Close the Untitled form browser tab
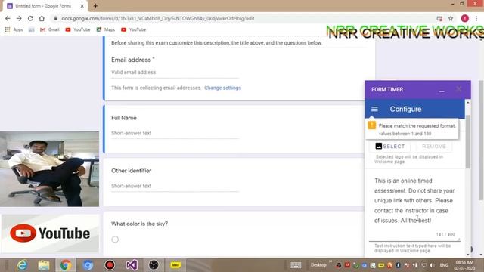Viewport: 484px width, 272px height. [82, 6]
